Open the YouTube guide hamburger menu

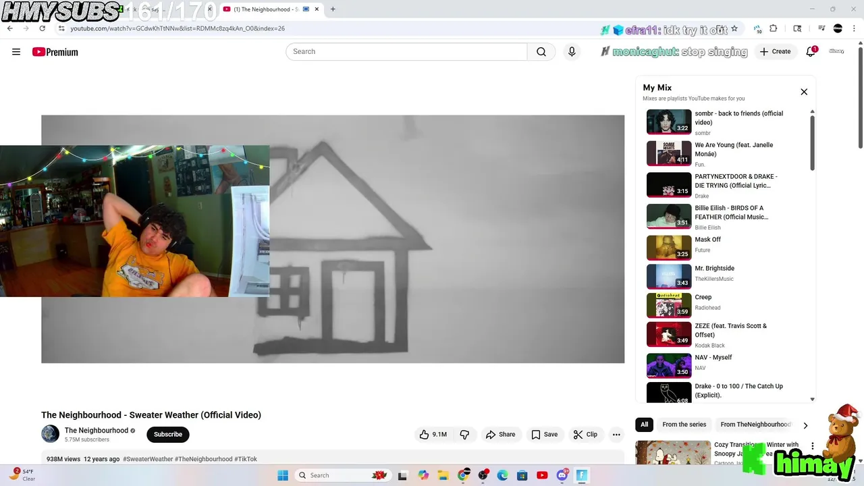tap(16, 52)
